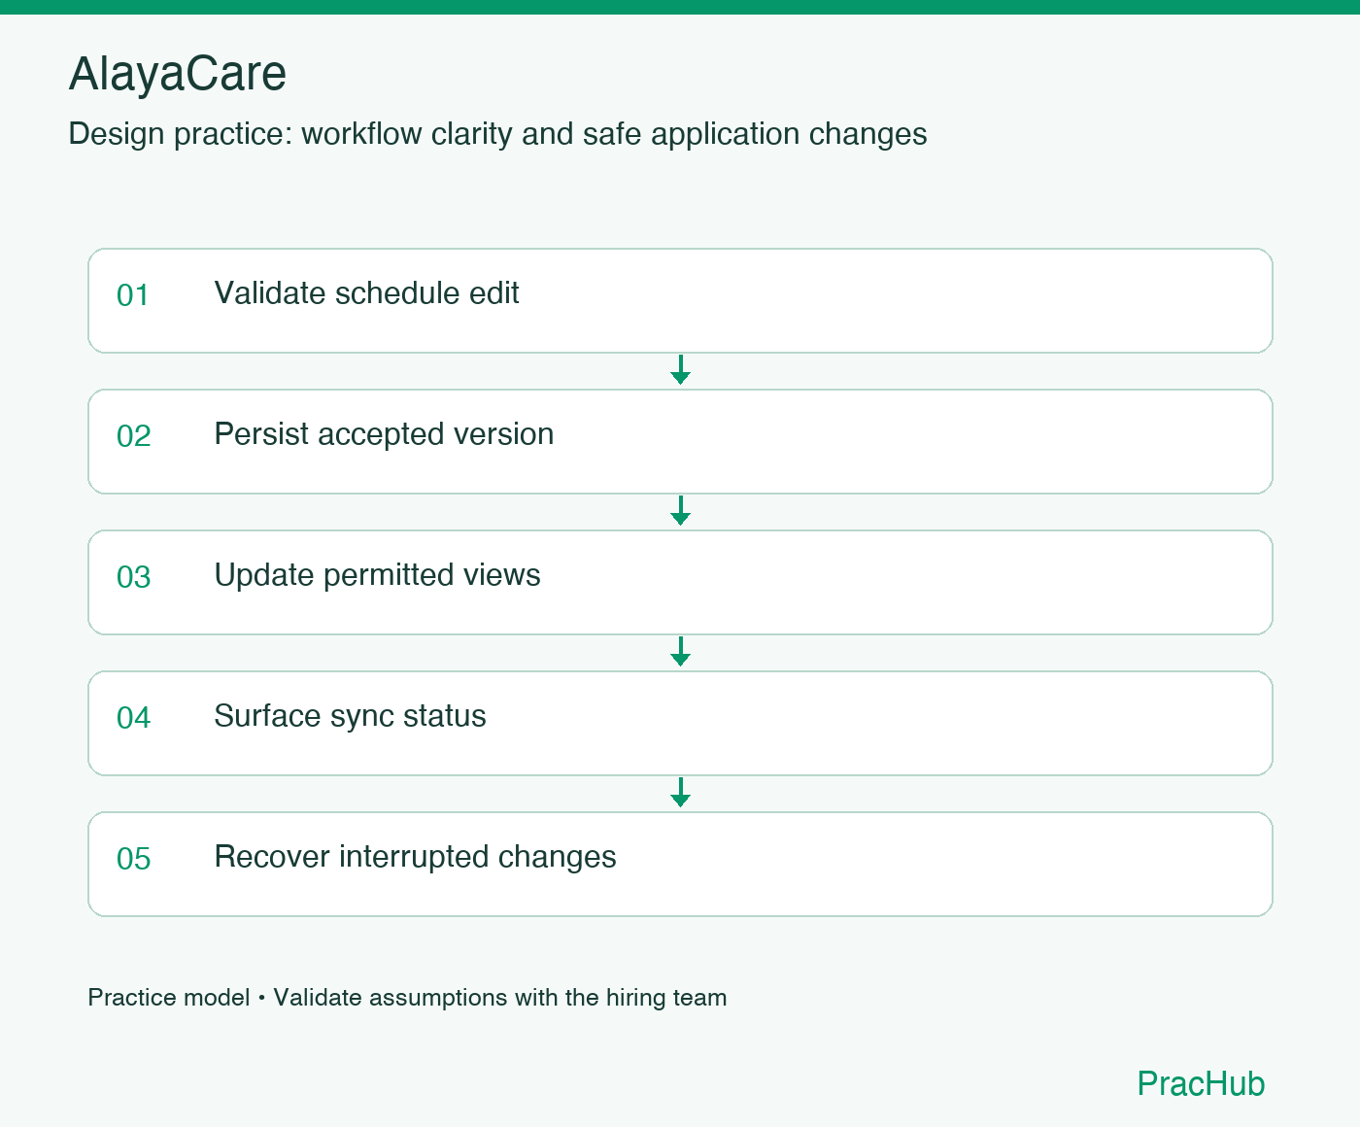Click step number 02
Screen dimensions: 1360x1127
133,436
